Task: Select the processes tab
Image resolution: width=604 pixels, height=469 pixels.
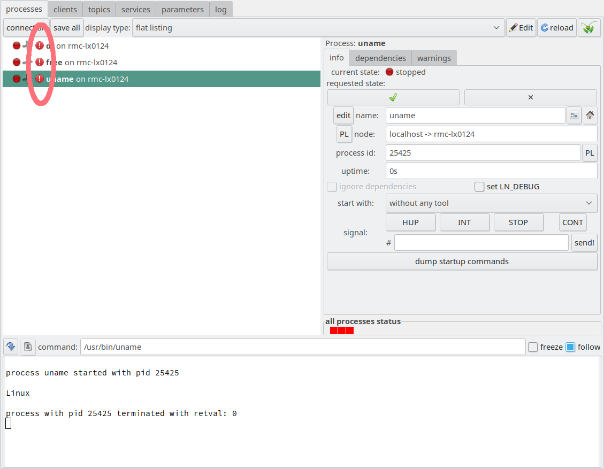Action: point(24,9)
